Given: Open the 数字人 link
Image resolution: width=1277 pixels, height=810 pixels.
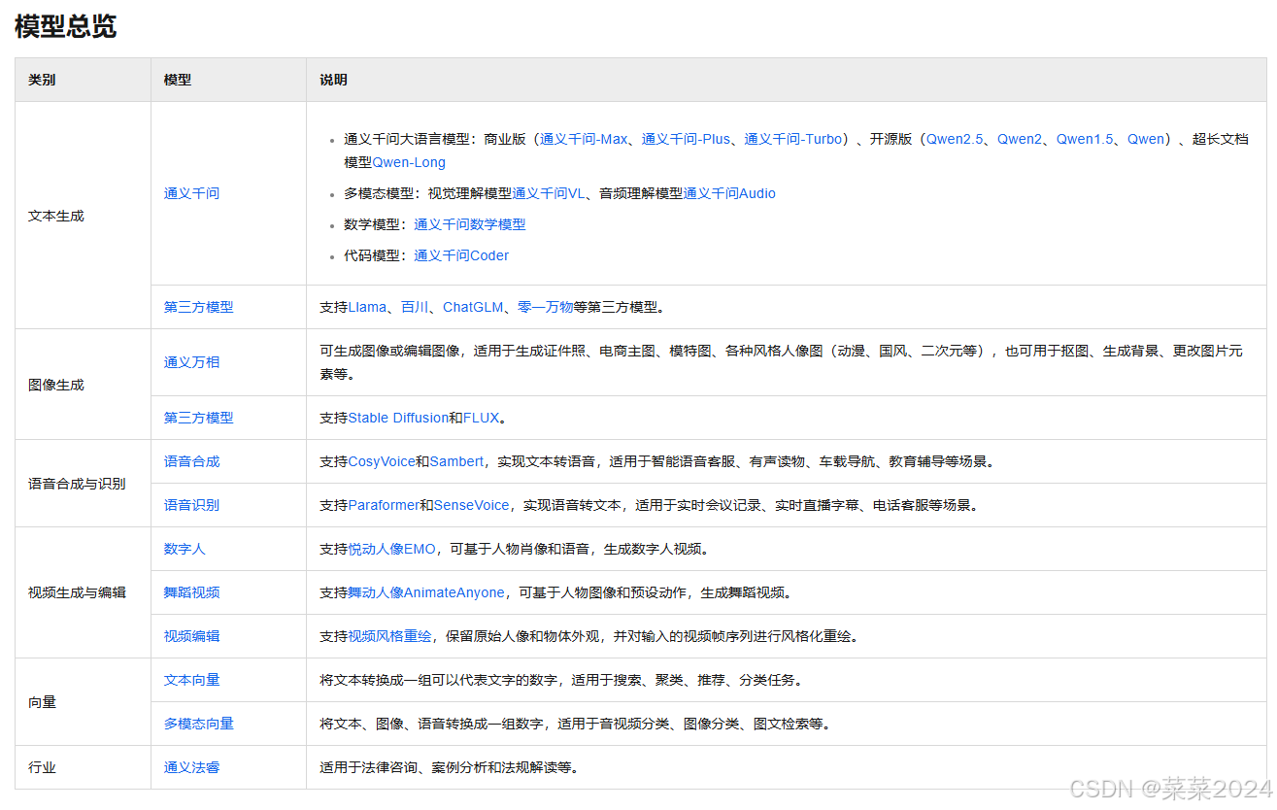Looking at the screenshot, I should pos(185,549).
